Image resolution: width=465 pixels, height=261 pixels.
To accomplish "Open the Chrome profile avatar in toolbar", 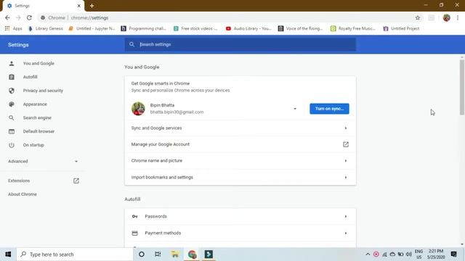I will [x=447, y=17].
